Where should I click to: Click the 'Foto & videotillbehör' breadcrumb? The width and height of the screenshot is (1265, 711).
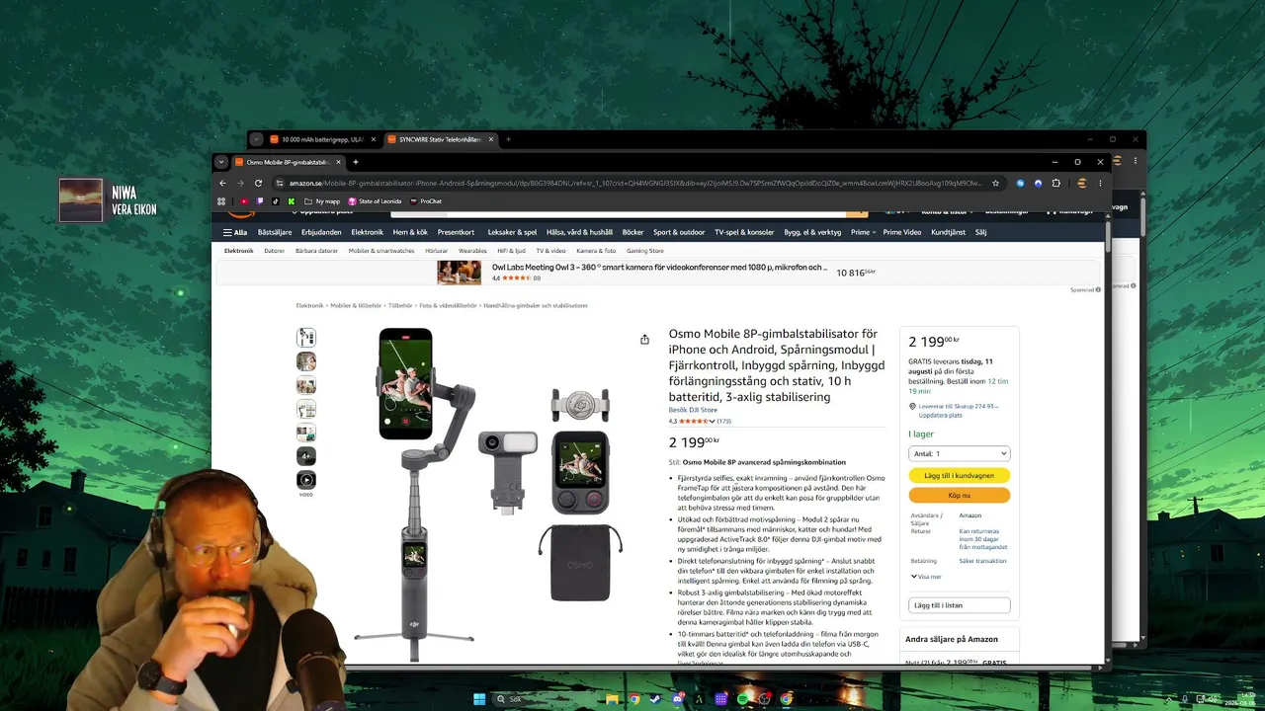pos(448,306)
